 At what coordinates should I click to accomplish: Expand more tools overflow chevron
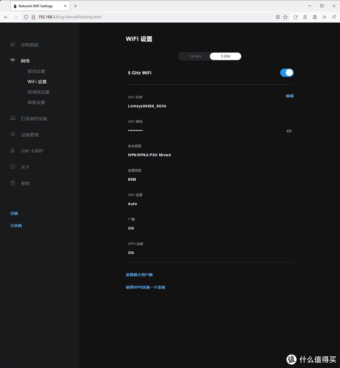(324, 17)
